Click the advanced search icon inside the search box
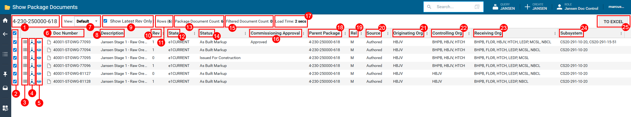 coord(477,7)
